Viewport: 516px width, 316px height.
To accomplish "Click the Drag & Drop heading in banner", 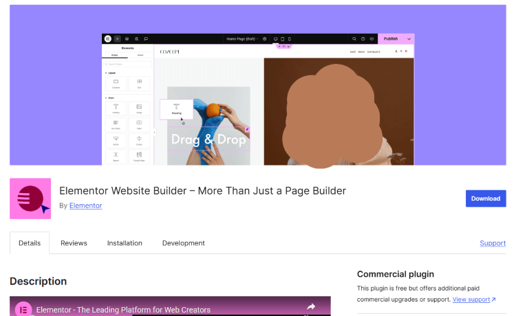I will click(208, 139).
